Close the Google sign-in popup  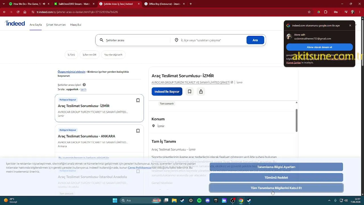tap(350, 25)
